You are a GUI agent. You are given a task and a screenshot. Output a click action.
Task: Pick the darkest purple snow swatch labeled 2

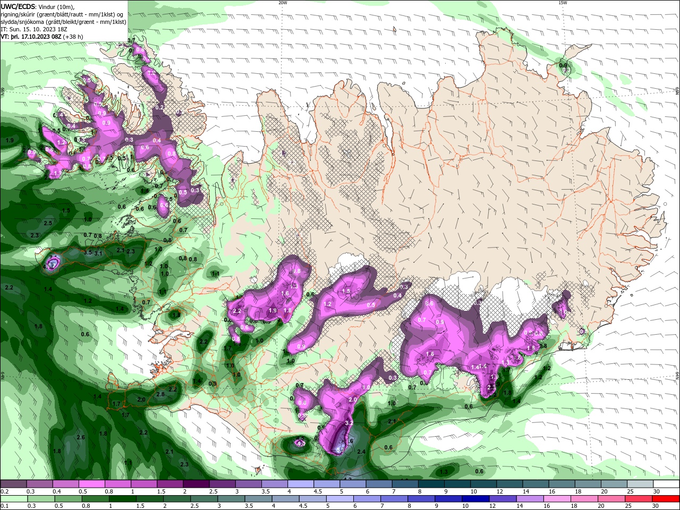point(196,484)
